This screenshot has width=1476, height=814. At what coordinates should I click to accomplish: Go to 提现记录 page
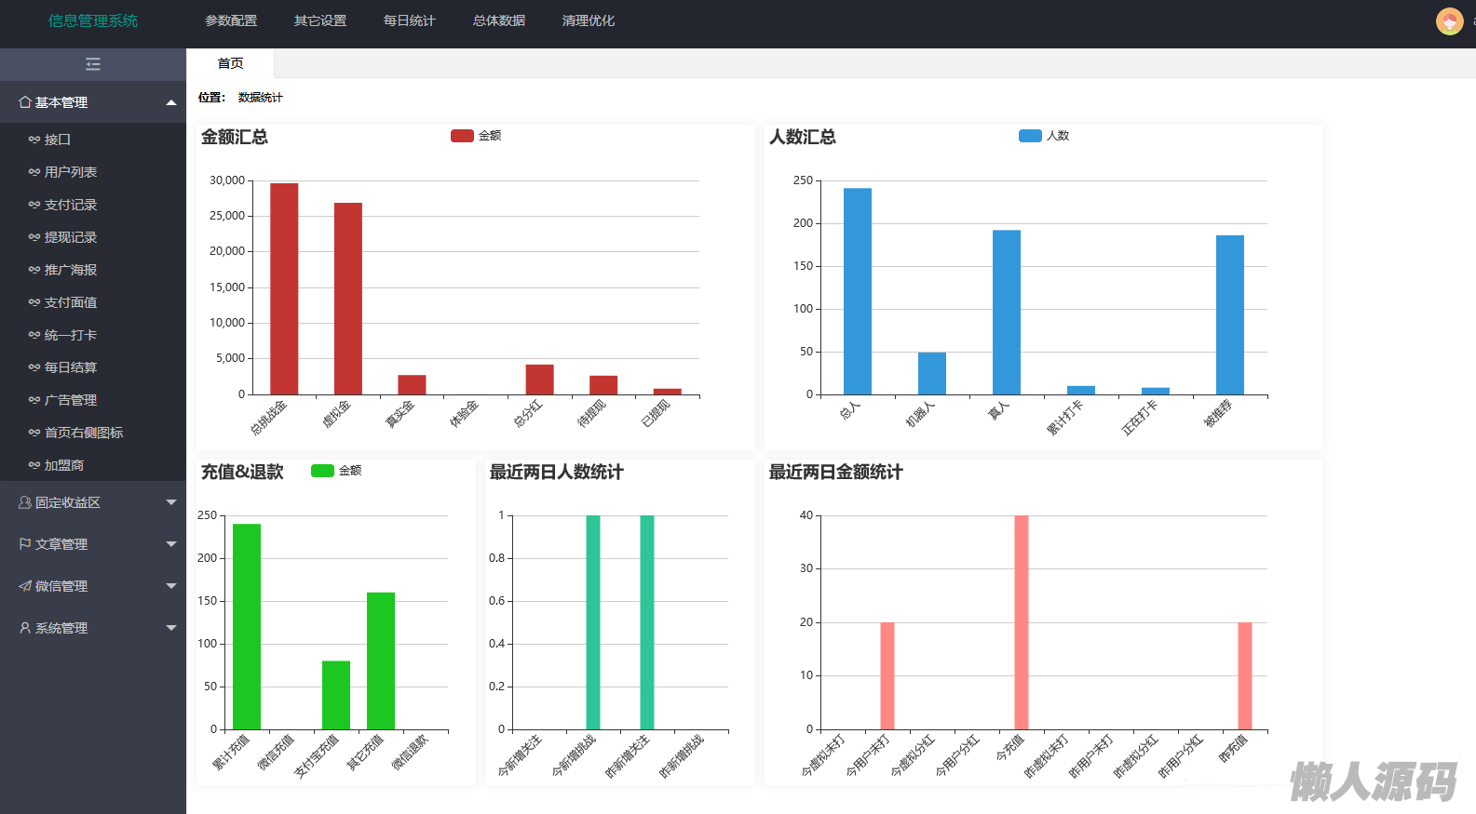coord(71,237)
